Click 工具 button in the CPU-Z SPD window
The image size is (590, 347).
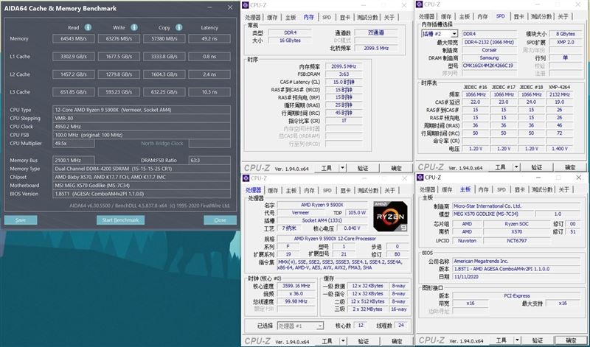(x=500, y=167)
